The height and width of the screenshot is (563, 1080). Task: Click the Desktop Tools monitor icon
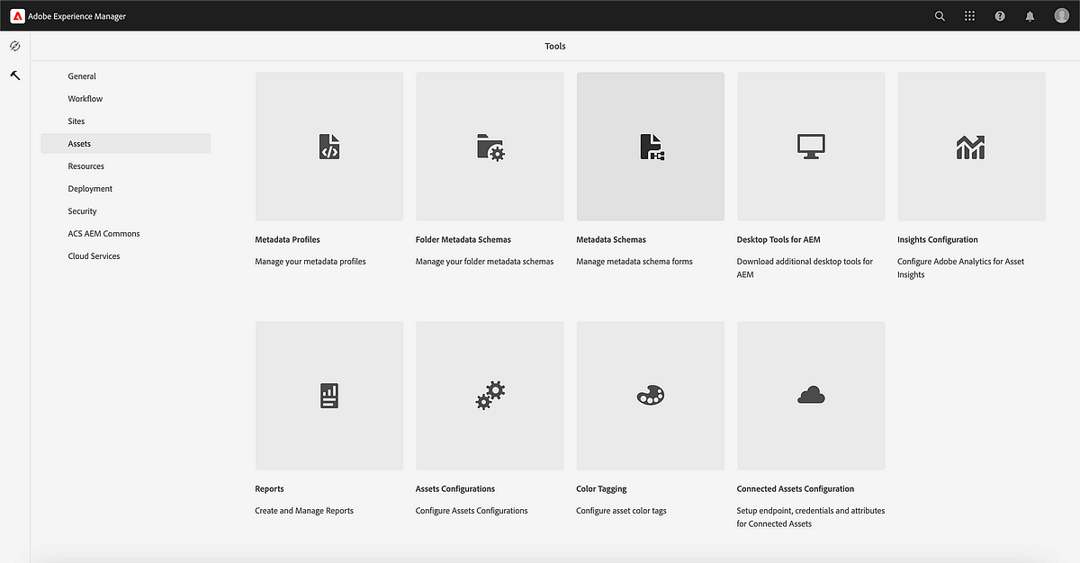pos(810,146)
